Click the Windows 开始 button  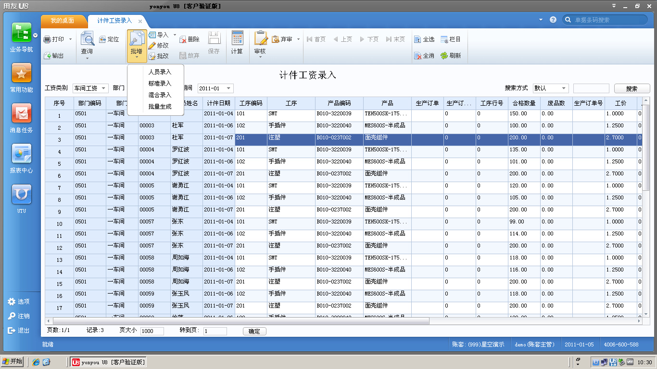click(13, 362)
